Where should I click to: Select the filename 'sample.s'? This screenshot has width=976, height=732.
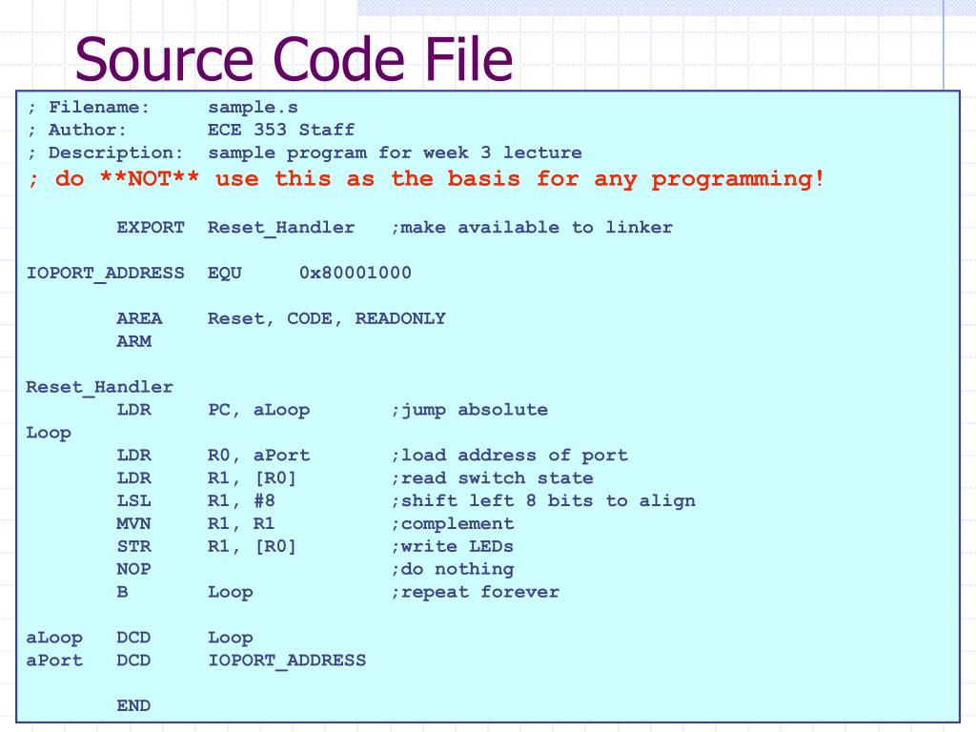tap(253, 108)
